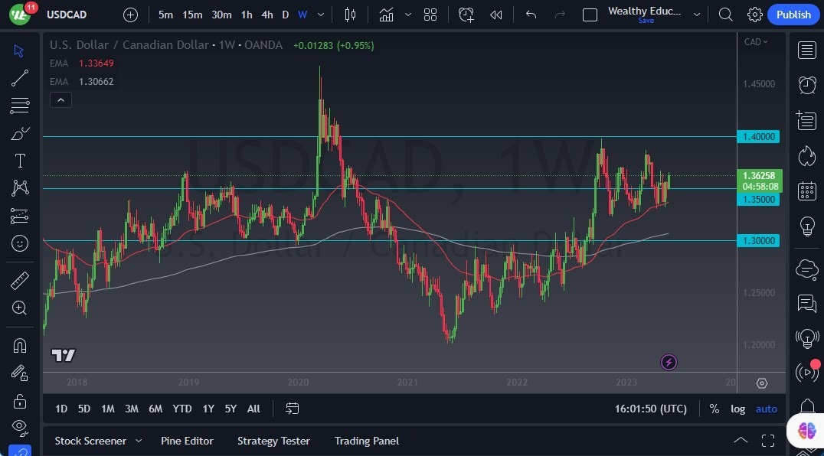Open the Indicators panel
Image resolution: width=824 pixels, height=456 pixels.
click(x=386, y=14)
